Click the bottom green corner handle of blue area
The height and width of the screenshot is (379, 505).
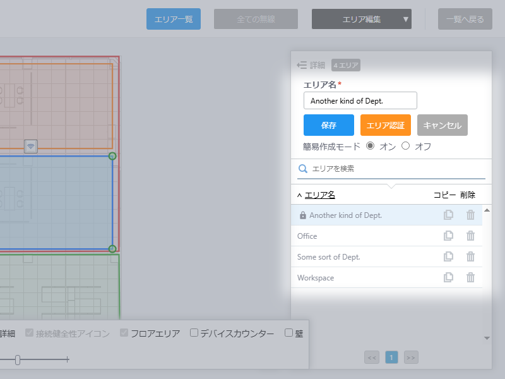[112, 249]
